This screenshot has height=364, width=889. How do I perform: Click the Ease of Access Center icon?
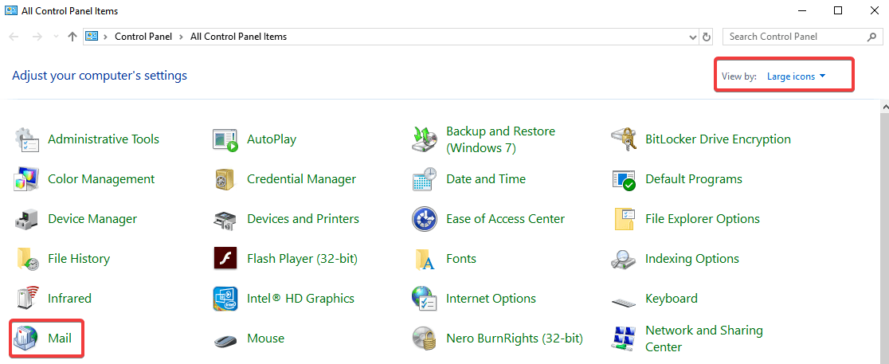424,219
